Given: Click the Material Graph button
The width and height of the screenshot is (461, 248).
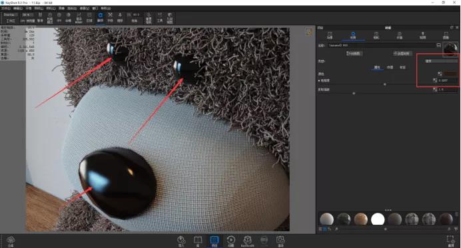Looking at the screenshot, I should (354, 53).
